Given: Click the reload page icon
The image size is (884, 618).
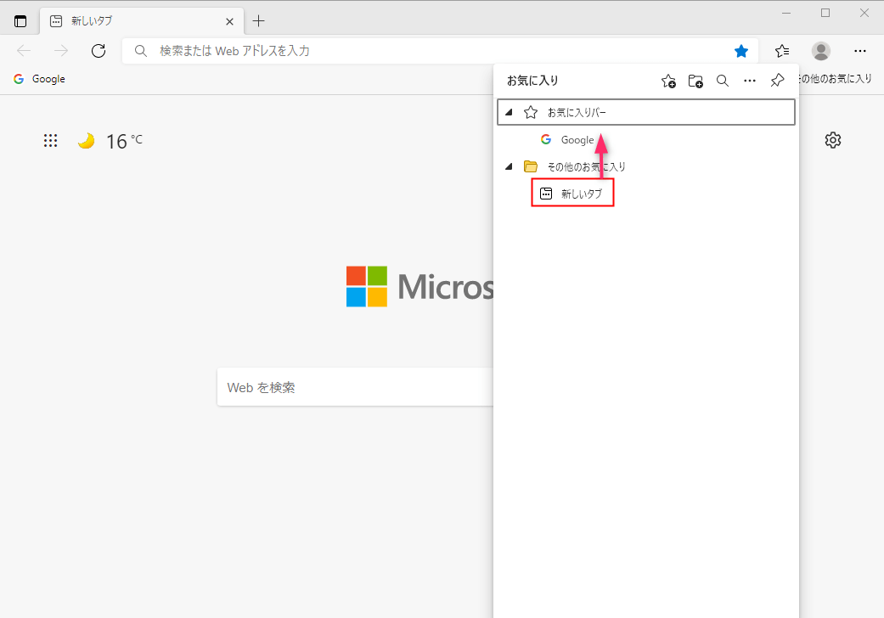Looking at the screenshot, I should pyautogui.click(x=98, y=50).
